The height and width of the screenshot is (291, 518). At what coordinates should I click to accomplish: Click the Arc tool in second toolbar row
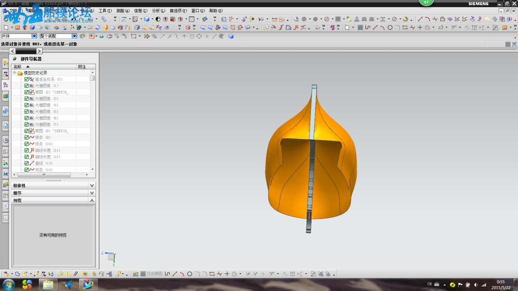(x=382, y=27)
